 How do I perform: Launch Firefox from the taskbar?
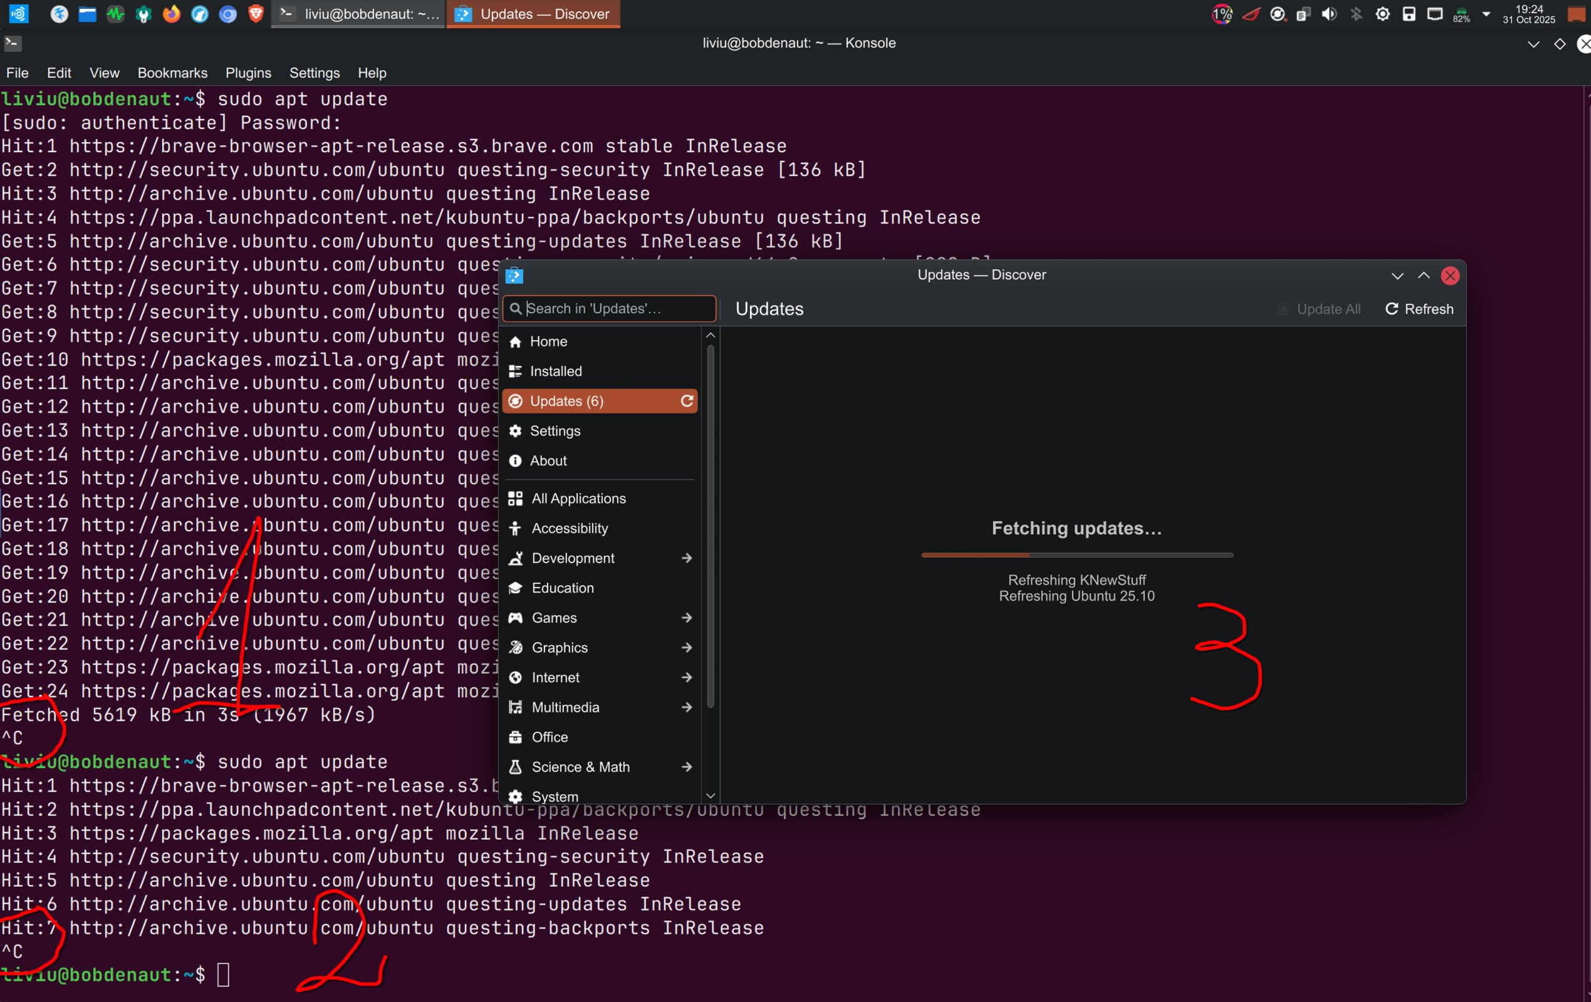(171, 14)
